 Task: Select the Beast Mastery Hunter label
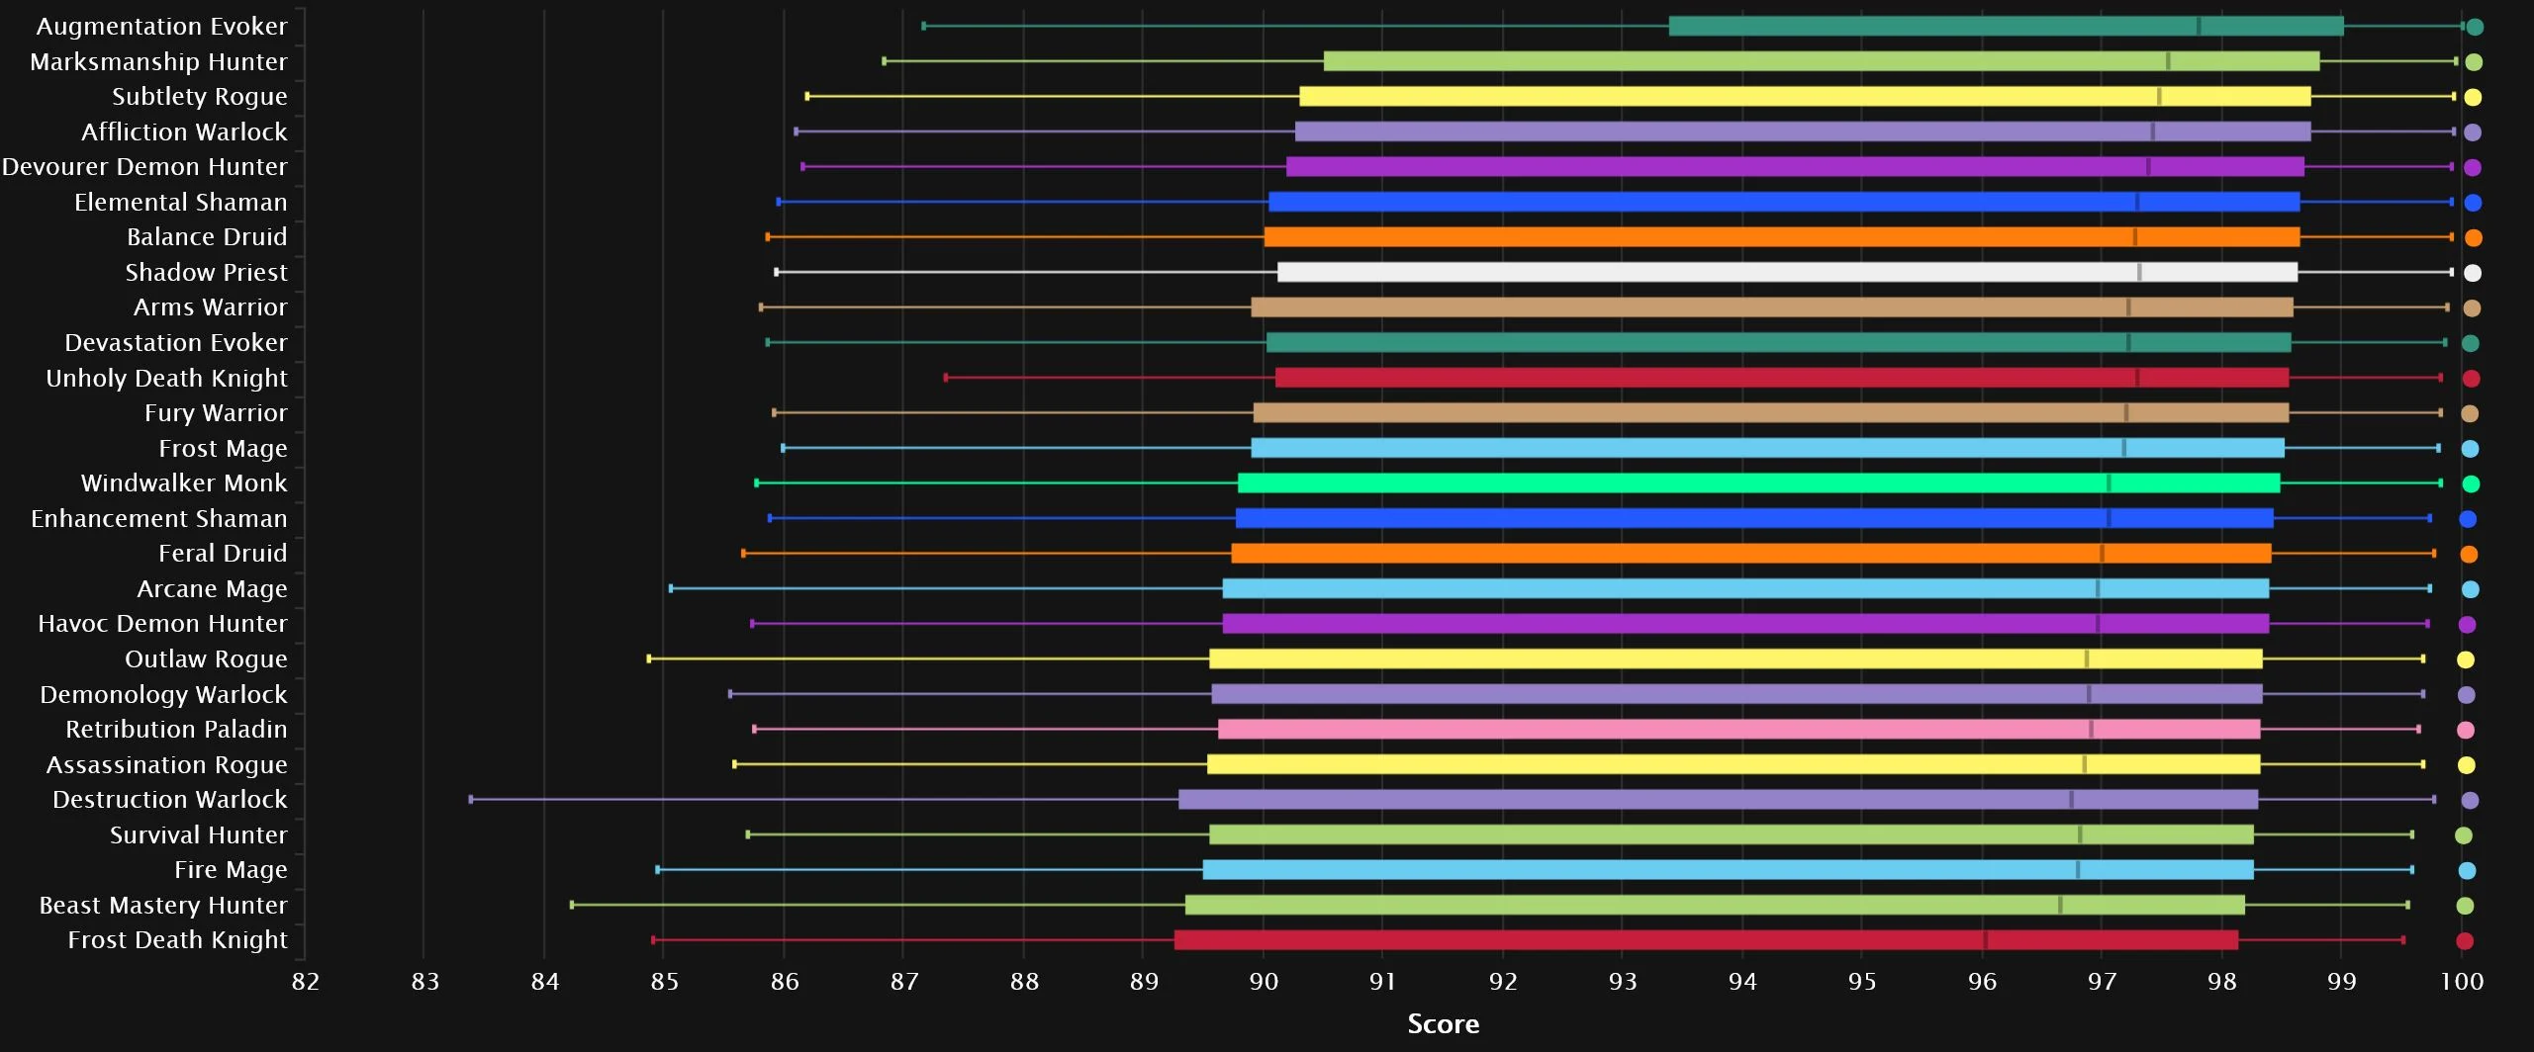(x=163, y=906)
